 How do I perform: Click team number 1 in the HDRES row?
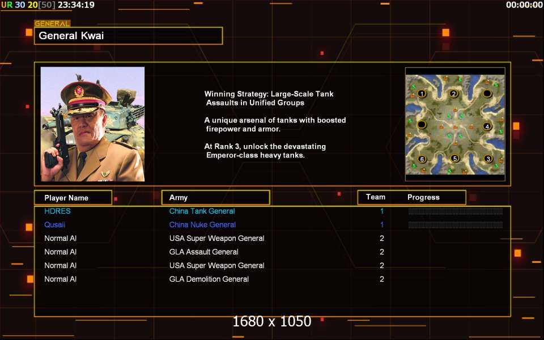[382, 211]
